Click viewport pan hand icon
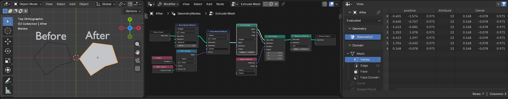508x99 pixels. coord(137,52)
